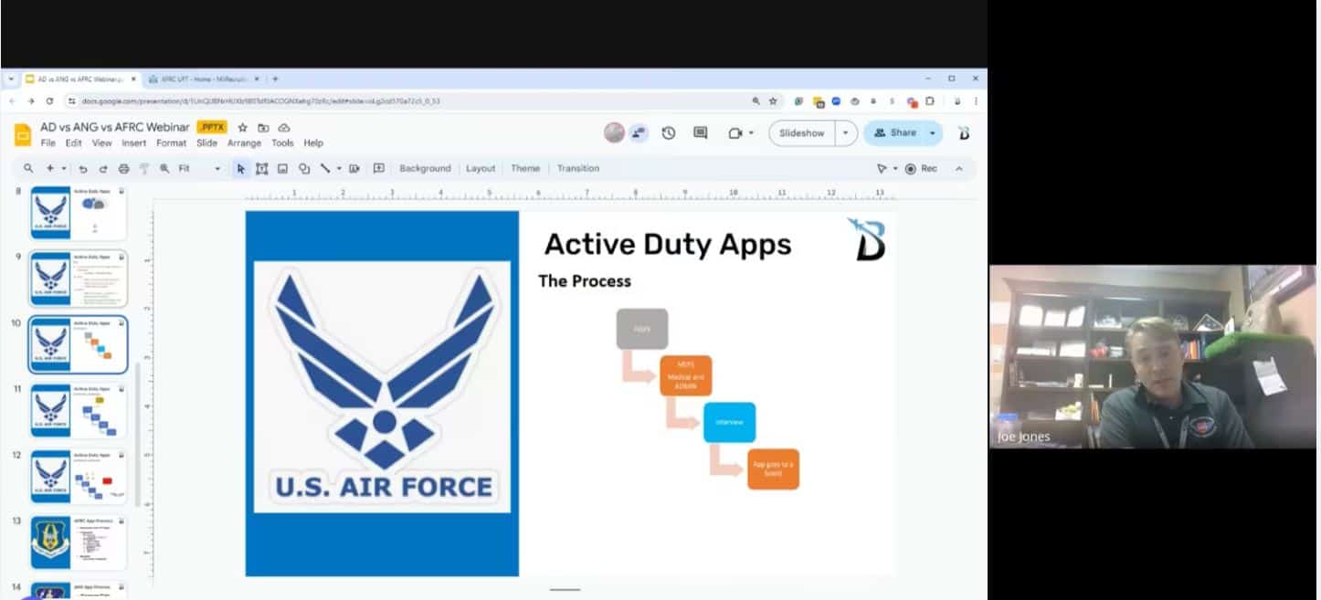Activate the laser pointer tool

click(x=881, y=168)
